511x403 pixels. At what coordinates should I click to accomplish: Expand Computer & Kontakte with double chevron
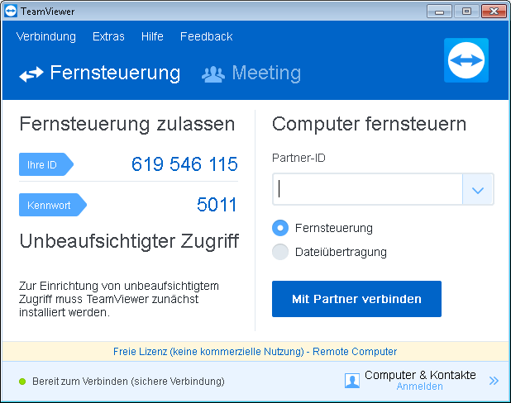click(494, 381)
